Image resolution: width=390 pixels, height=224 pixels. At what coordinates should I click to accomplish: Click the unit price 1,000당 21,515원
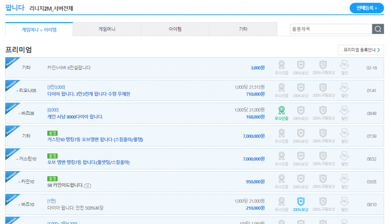[x=249, y=87]
